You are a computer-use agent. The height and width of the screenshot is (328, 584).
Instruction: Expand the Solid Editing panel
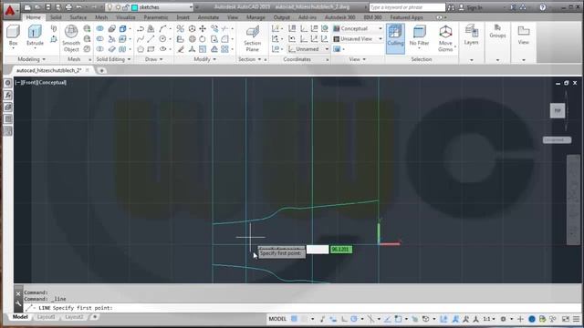(113, 59)
